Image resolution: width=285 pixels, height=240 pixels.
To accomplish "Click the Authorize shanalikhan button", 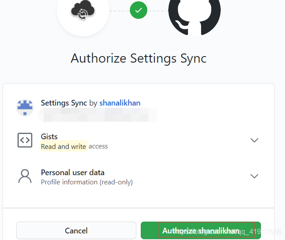I will coord(201,230).
